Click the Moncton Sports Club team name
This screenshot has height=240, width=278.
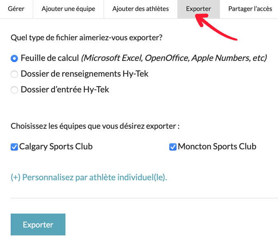(217, 147)
